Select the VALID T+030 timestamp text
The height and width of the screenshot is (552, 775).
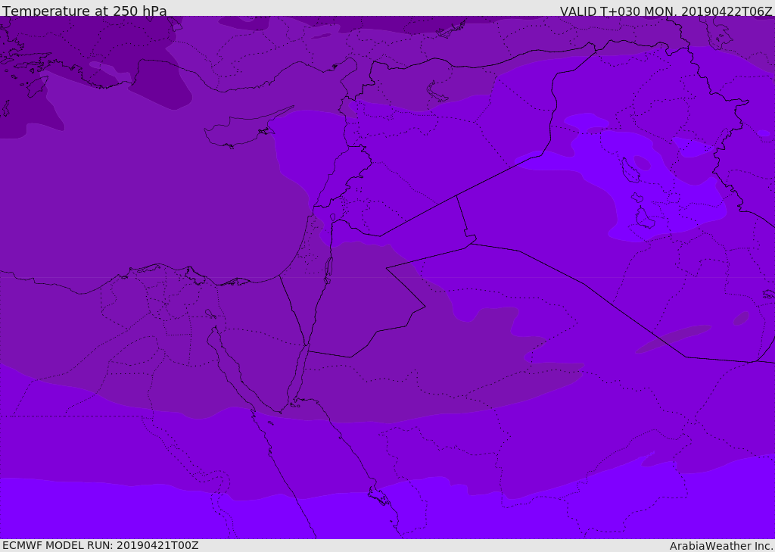tap(666, 11)
